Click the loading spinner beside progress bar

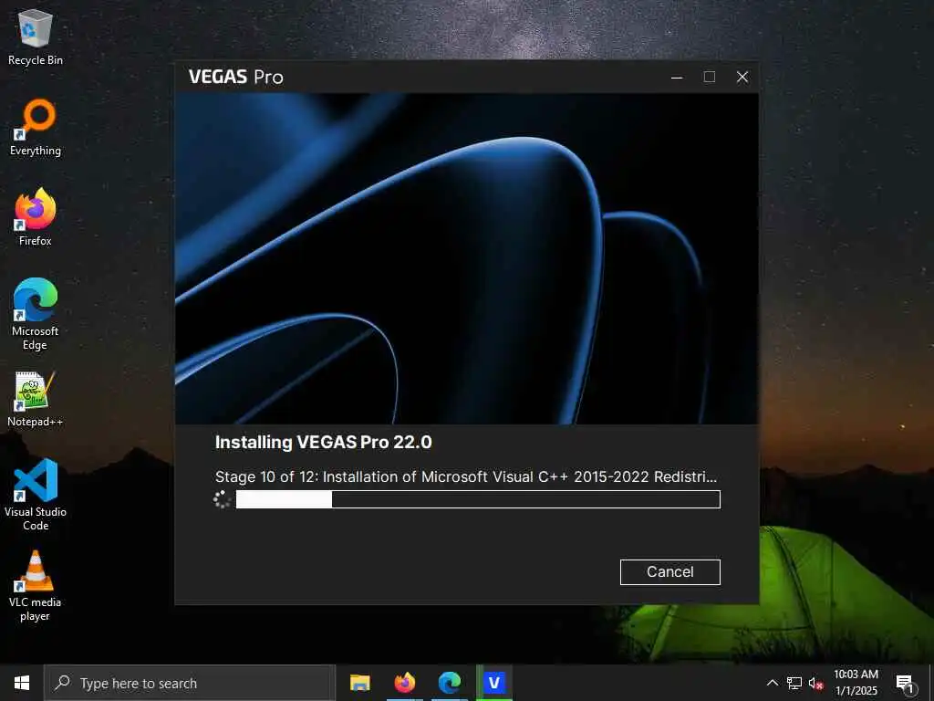click(x=223, y=499)
